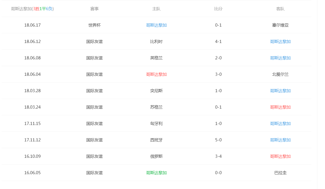Click away team 塞尔维亚

[280, 25]
